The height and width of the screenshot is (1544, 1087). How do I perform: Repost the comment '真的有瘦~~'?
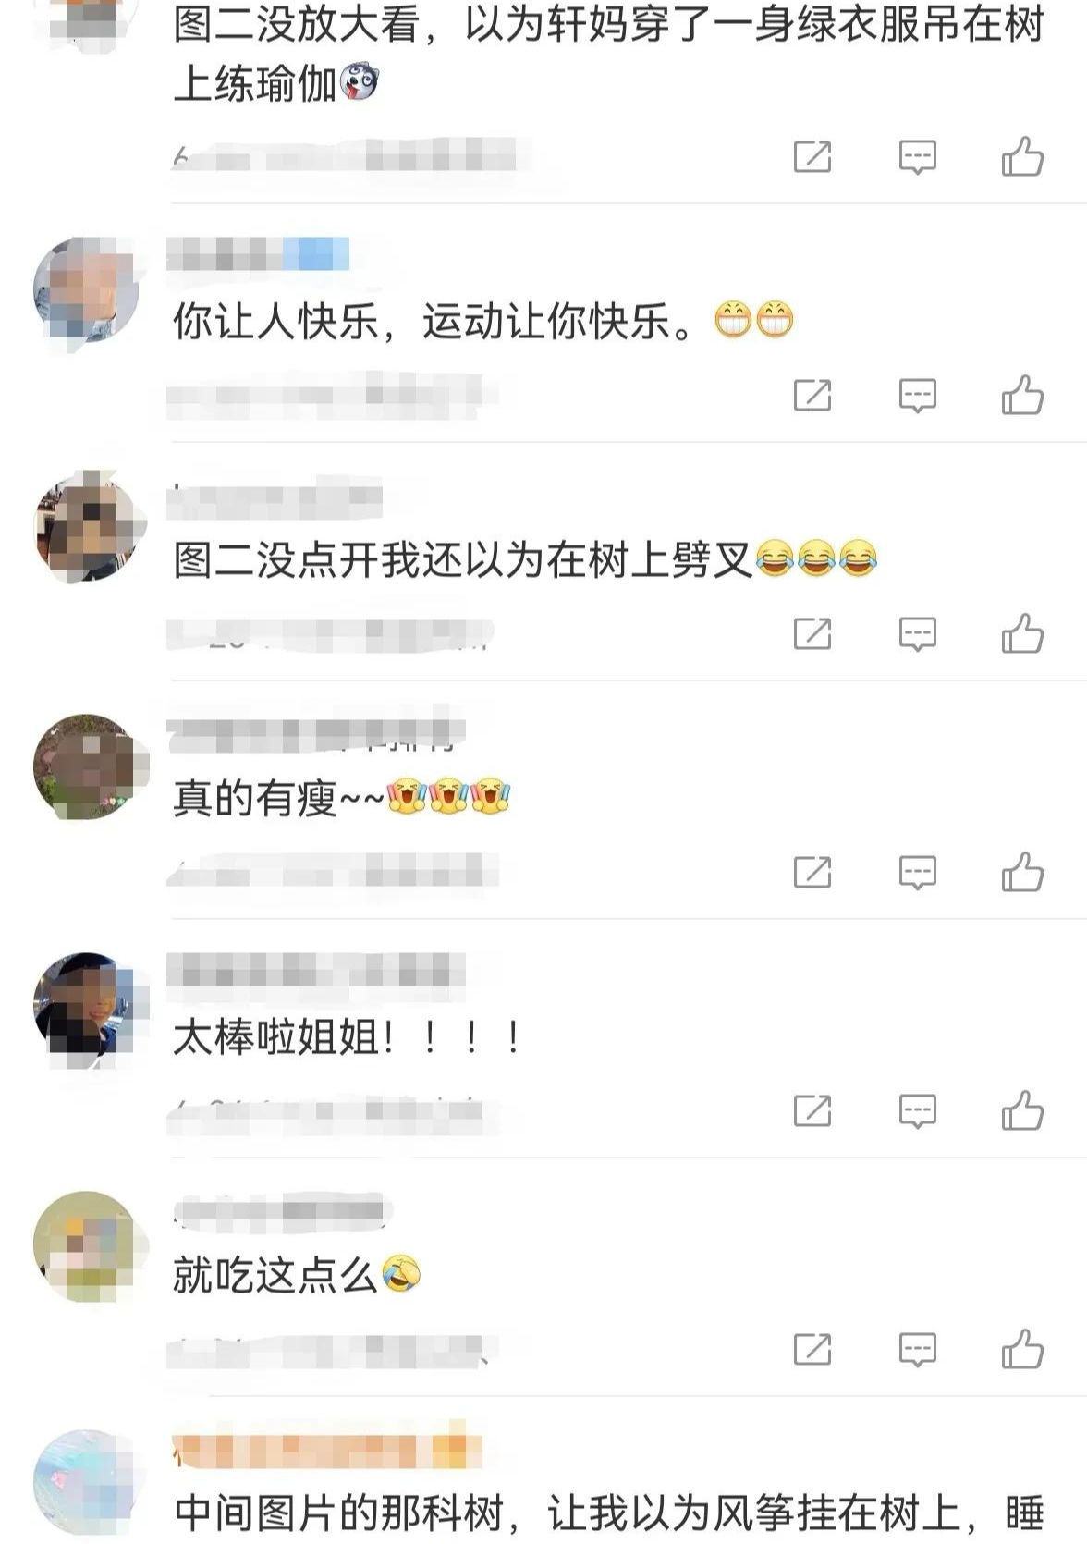click(x=812, y=873)
